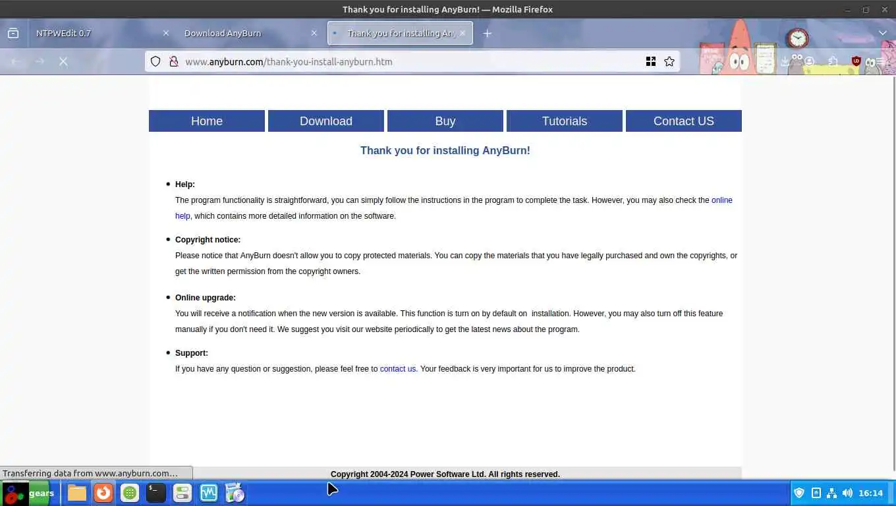This screenshot has width=896, height=506.
Task: Open the extensions puzzle-piece icon
Action: [833, 61]
